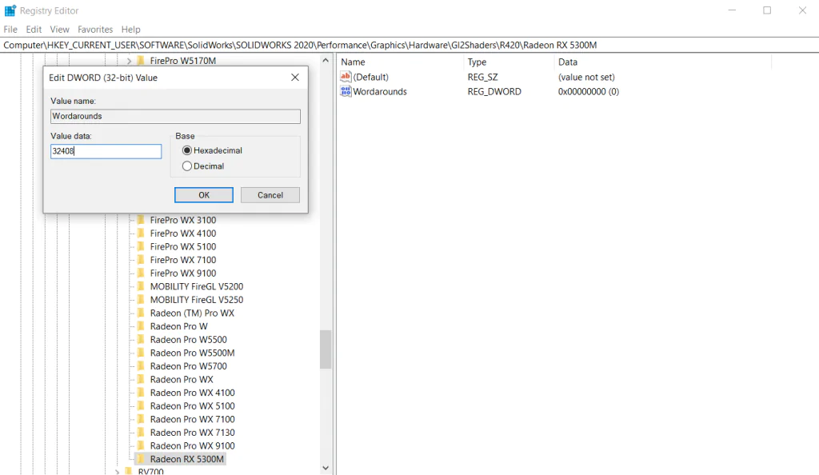Viewport: 819px width, 475px height.
Task: Select the Radeon Pro WX 5100 key
Action: pos(192,406)
